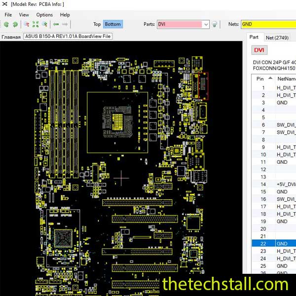Image resolution: width=296 pixels, height=296 pixels.
Task: Open the Options menu
Action: [44, 15]
